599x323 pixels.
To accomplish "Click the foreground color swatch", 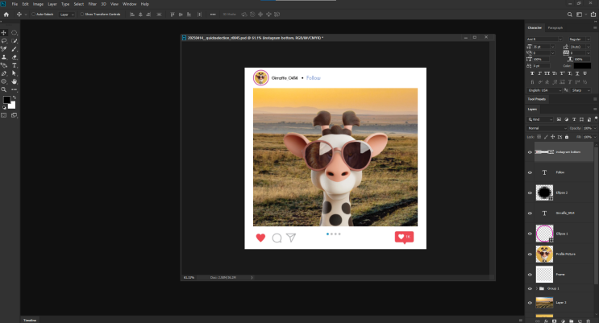I will tap(6, 100).
